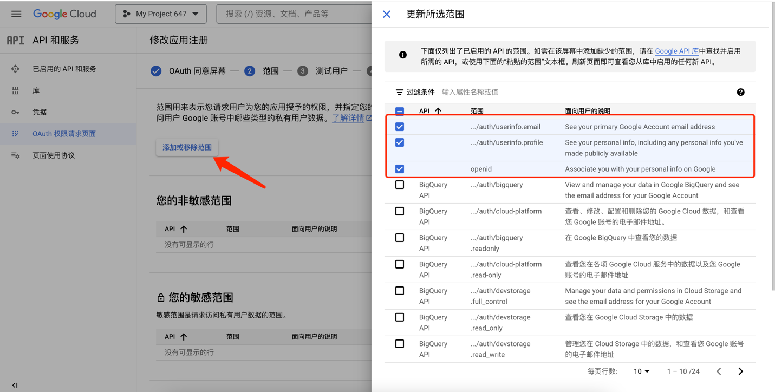Click the 页面使用协议 settings icon in the sidebar
The height and width of the screenshot is (392, 775).
pyautogui.click(x=15, y=155)
